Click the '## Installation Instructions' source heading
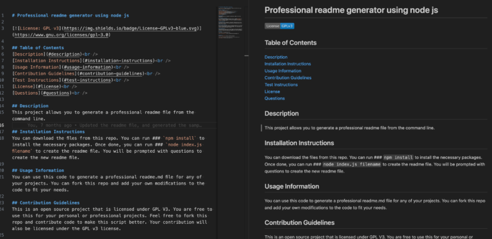 coord(48,132)
